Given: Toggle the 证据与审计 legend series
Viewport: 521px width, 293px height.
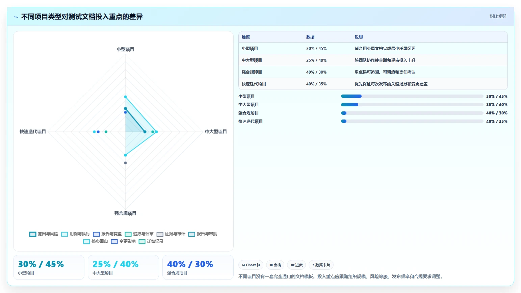Looking at the screenshot, I should (171, 234).
